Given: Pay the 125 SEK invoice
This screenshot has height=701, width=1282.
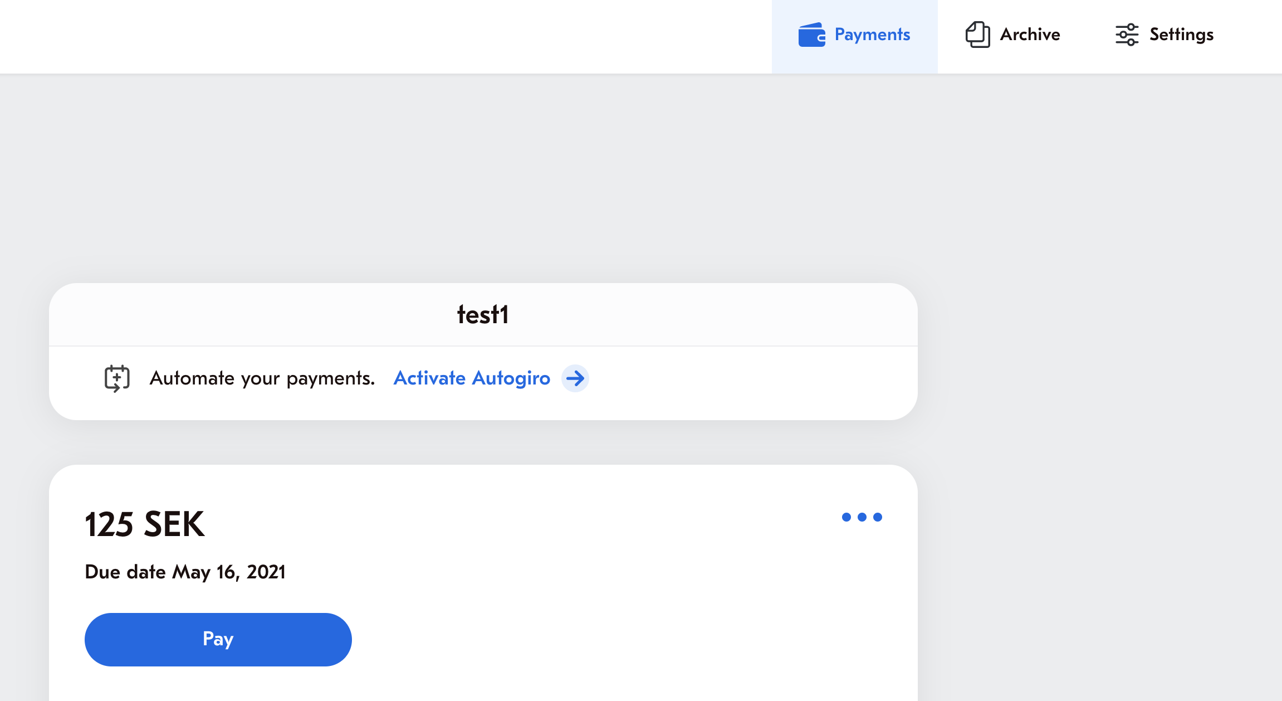Looking at the screenshot, I should coord(218,639).
